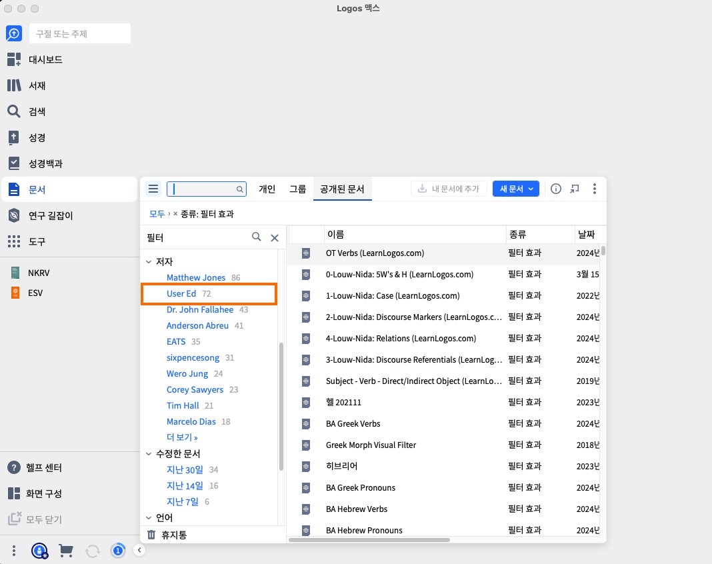
Task: Select the Documents (문서) sidebar item
Action: 69,189
